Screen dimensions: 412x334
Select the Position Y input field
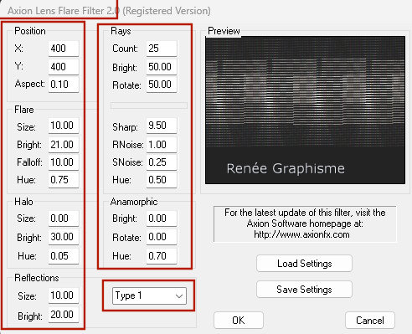64,67
